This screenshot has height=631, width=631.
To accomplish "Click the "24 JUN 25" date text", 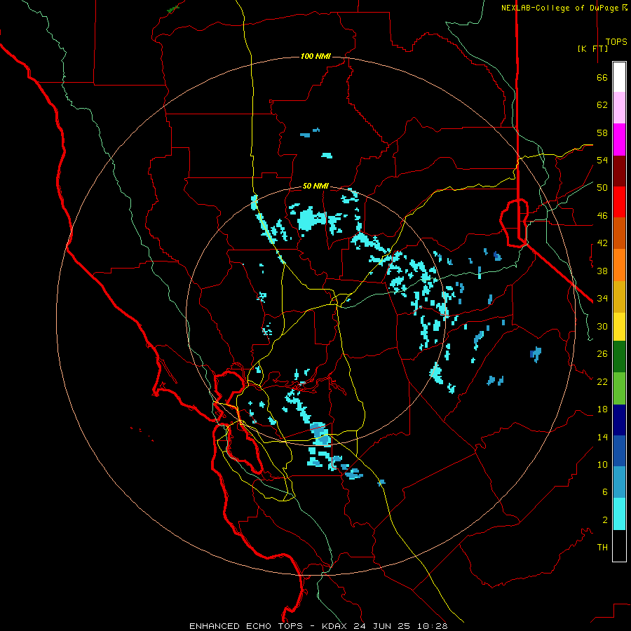I will 382,626.
